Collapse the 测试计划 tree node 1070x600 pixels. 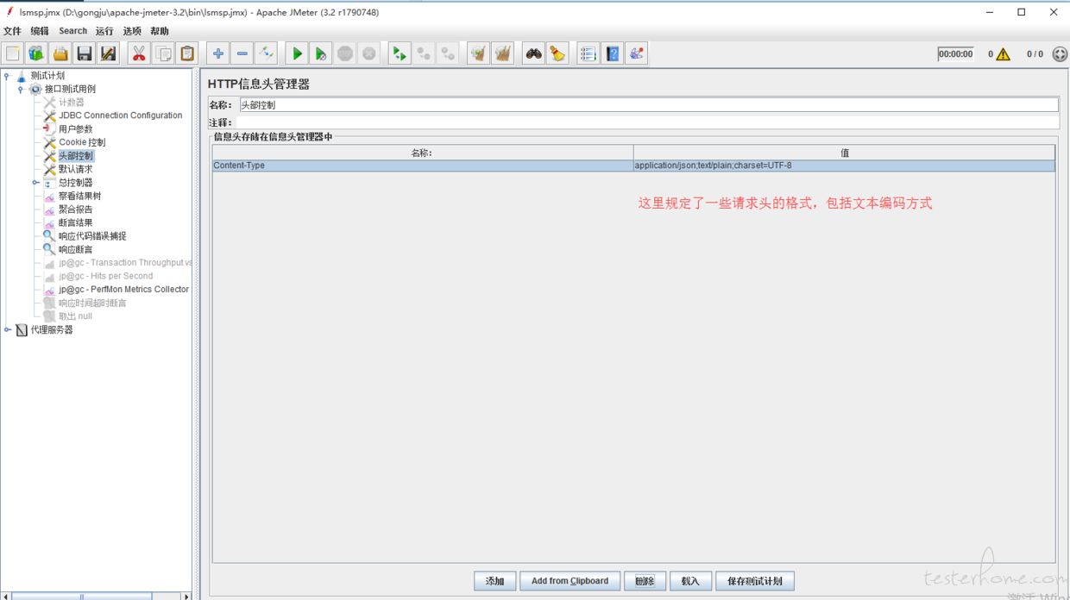(x=7, y=76)
